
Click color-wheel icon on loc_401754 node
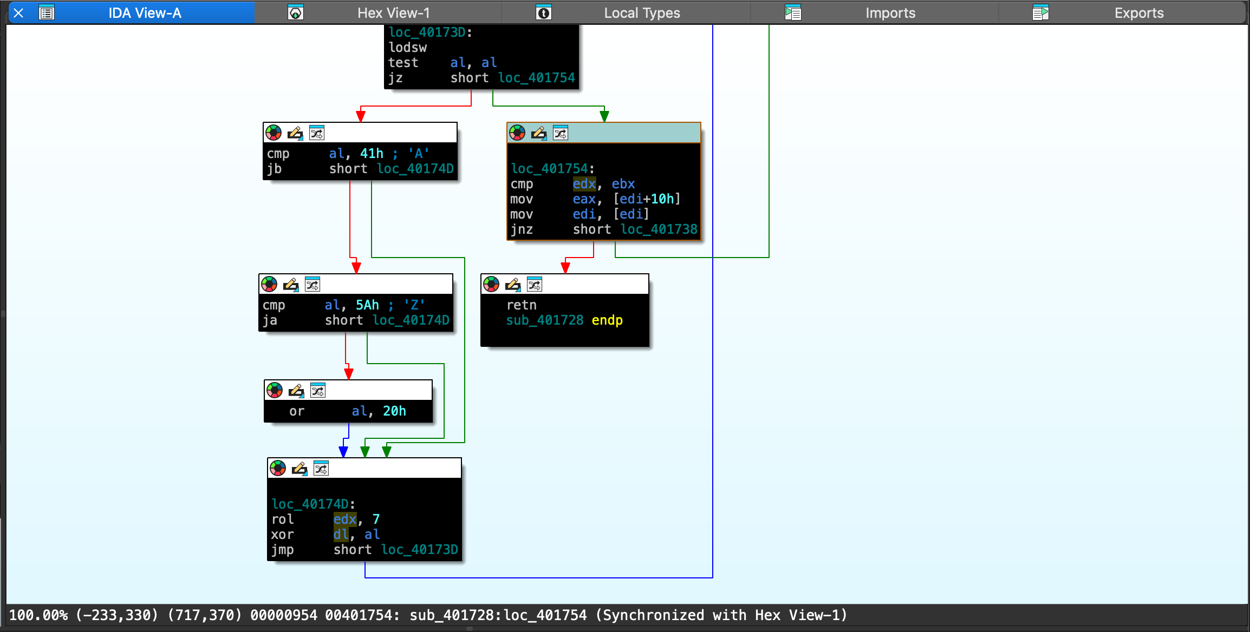pos(517,133)
